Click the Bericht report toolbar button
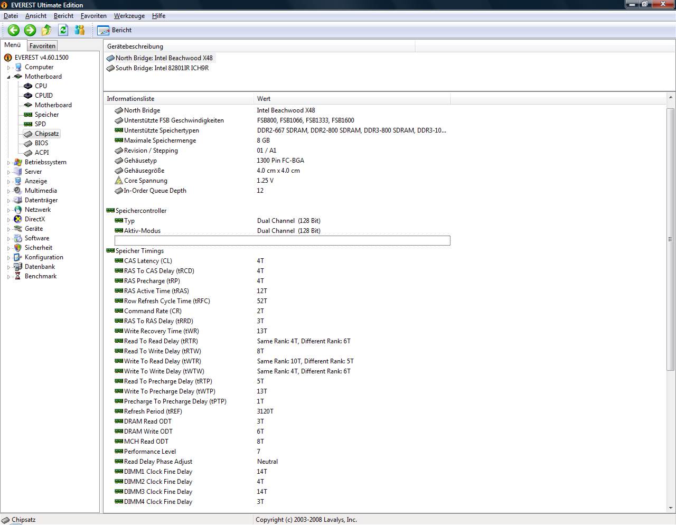Viewport: 676px width, 525px height. [x=115, y=30]
